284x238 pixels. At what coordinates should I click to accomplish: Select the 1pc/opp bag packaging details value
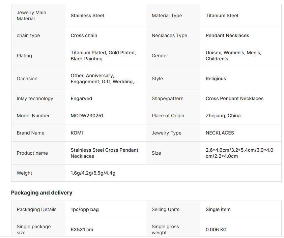point(85,209)
